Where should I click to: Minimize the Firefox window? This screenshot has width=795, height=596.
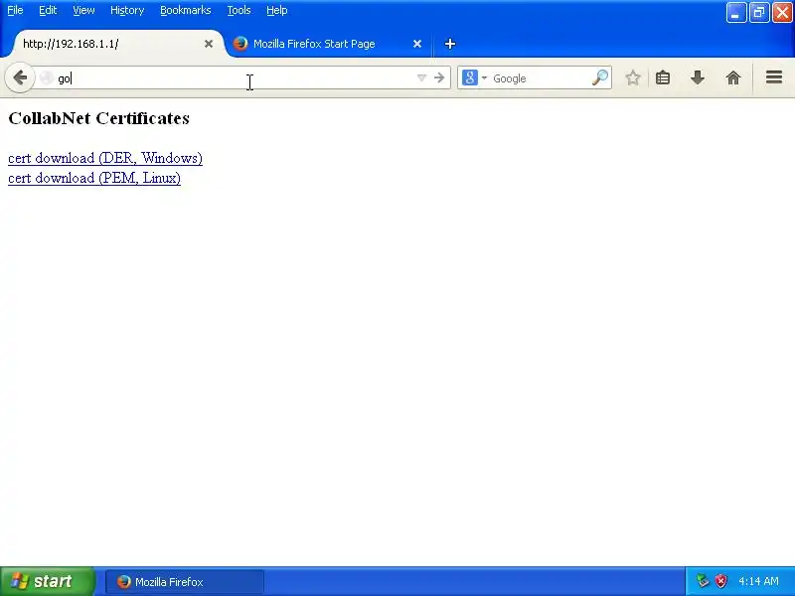[735, 13]
